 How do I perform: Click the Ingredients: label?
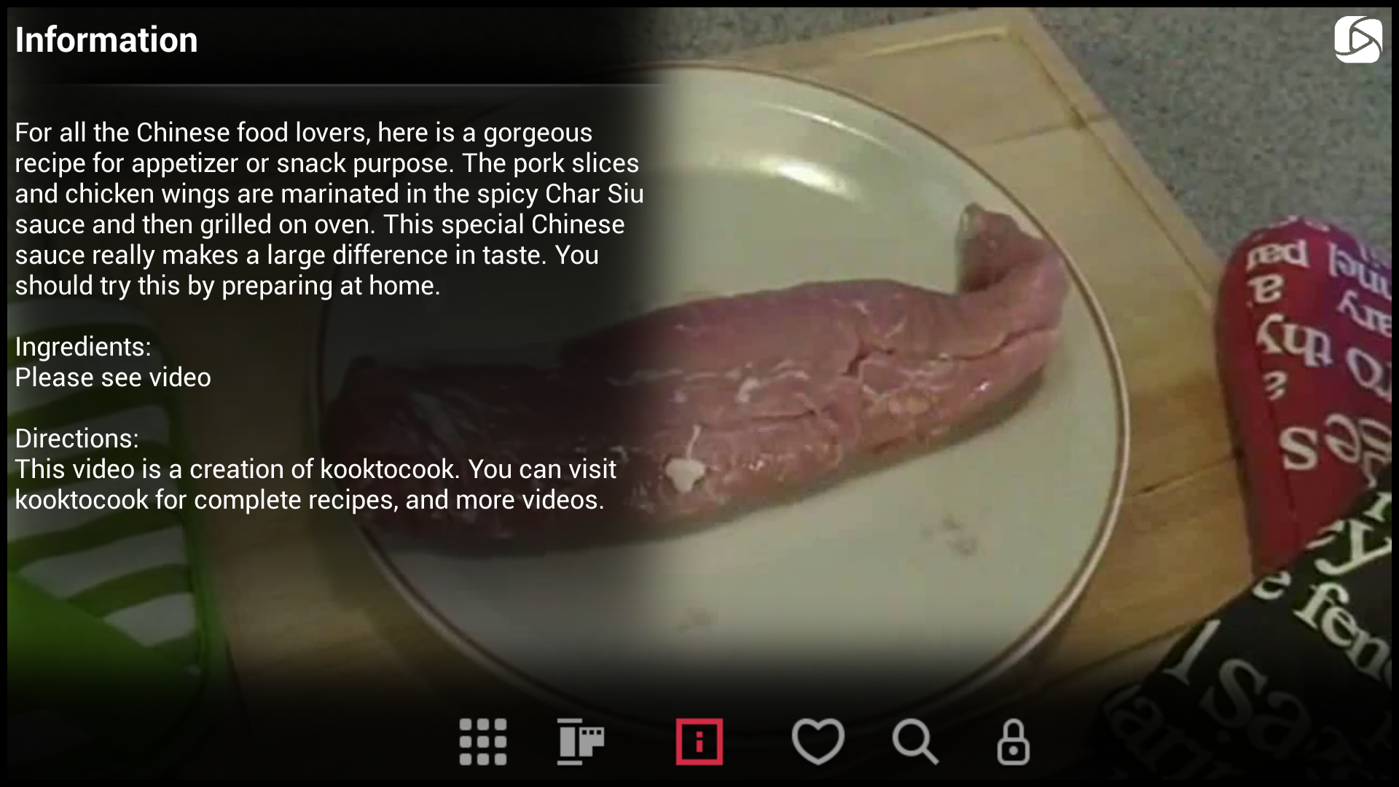coord(83,347)
